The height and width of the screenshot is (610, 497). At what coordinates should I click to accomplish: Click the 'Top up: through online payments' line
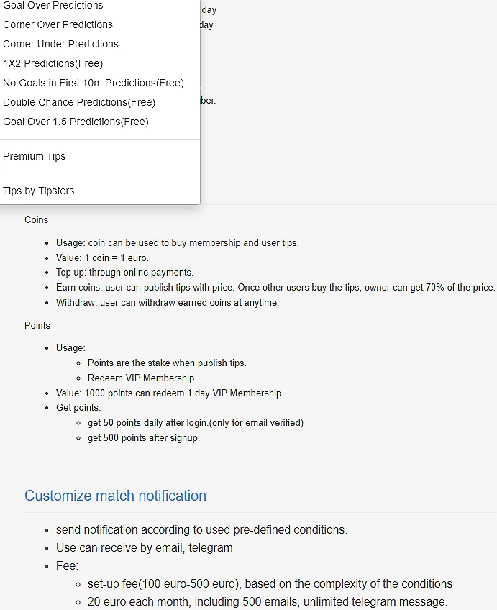click(124, 273)
